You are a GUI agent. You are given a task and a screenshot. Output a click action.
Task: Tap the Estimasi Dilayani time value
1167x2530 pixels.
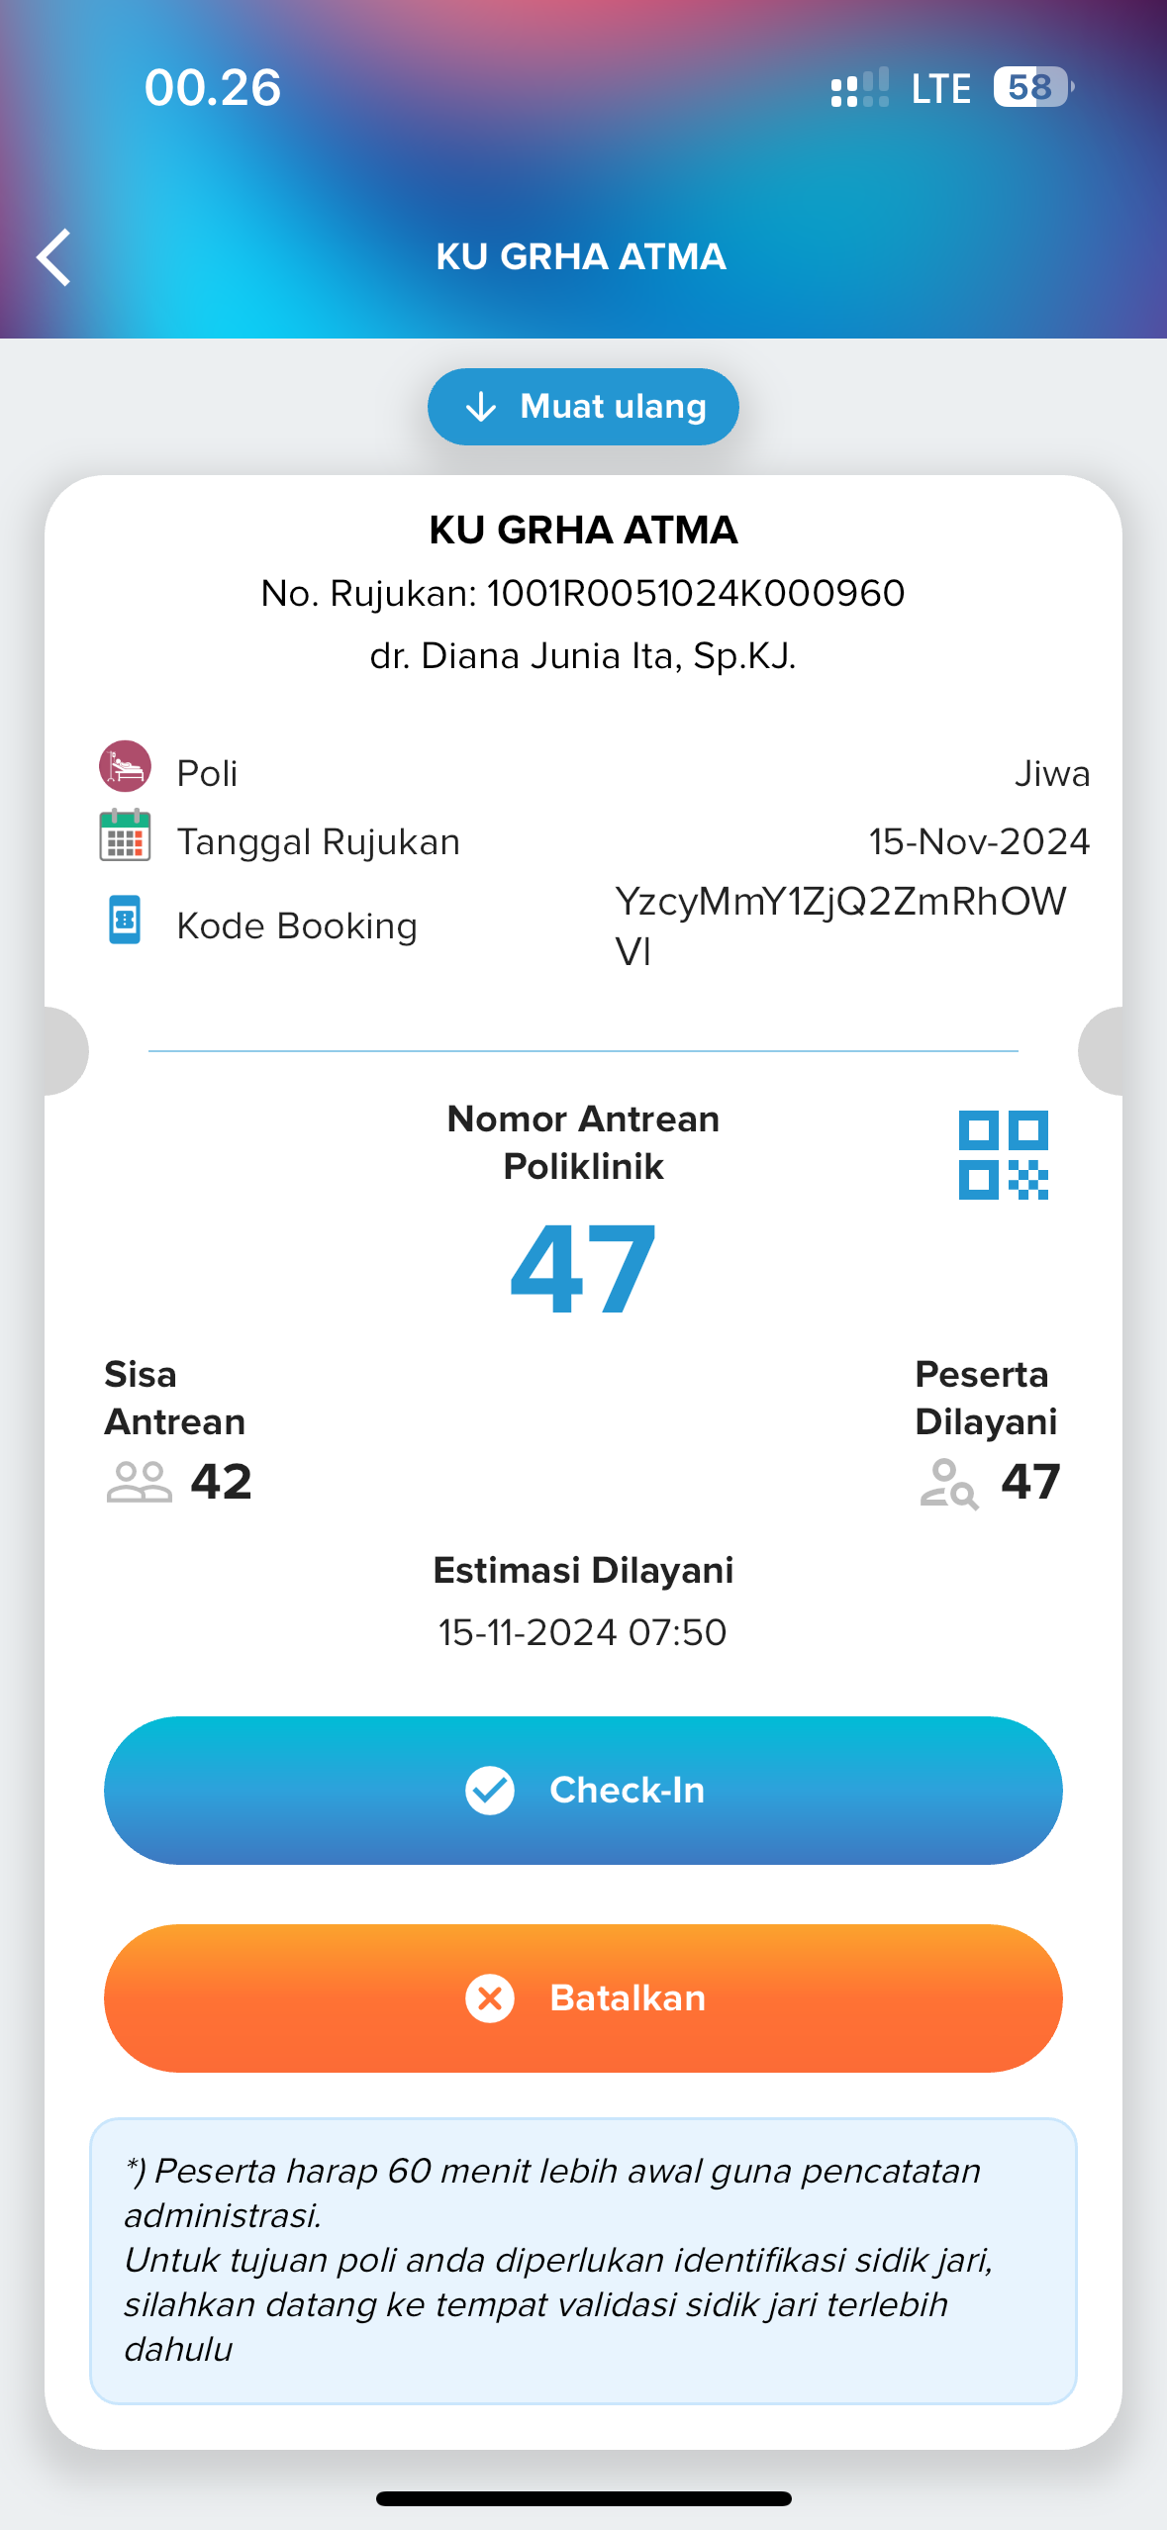(583, 1632)
